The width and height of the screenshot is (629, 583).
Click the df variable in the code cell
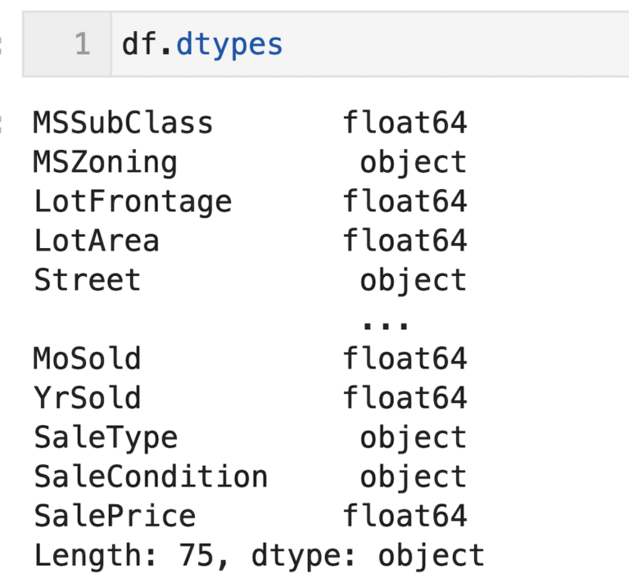tap(138, 44)
